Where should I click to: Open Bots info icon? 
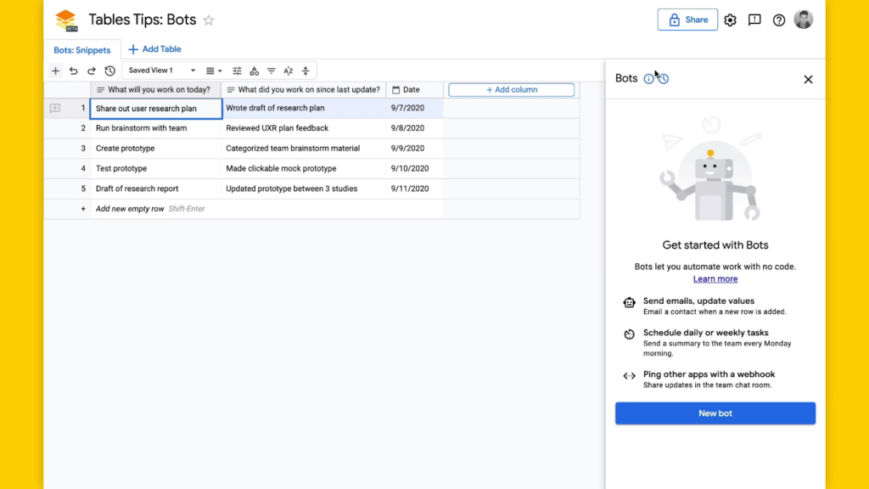pyautogui.click(x=648, y=79)
